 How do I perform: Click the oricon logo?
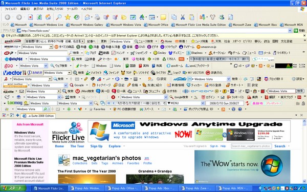197,91
